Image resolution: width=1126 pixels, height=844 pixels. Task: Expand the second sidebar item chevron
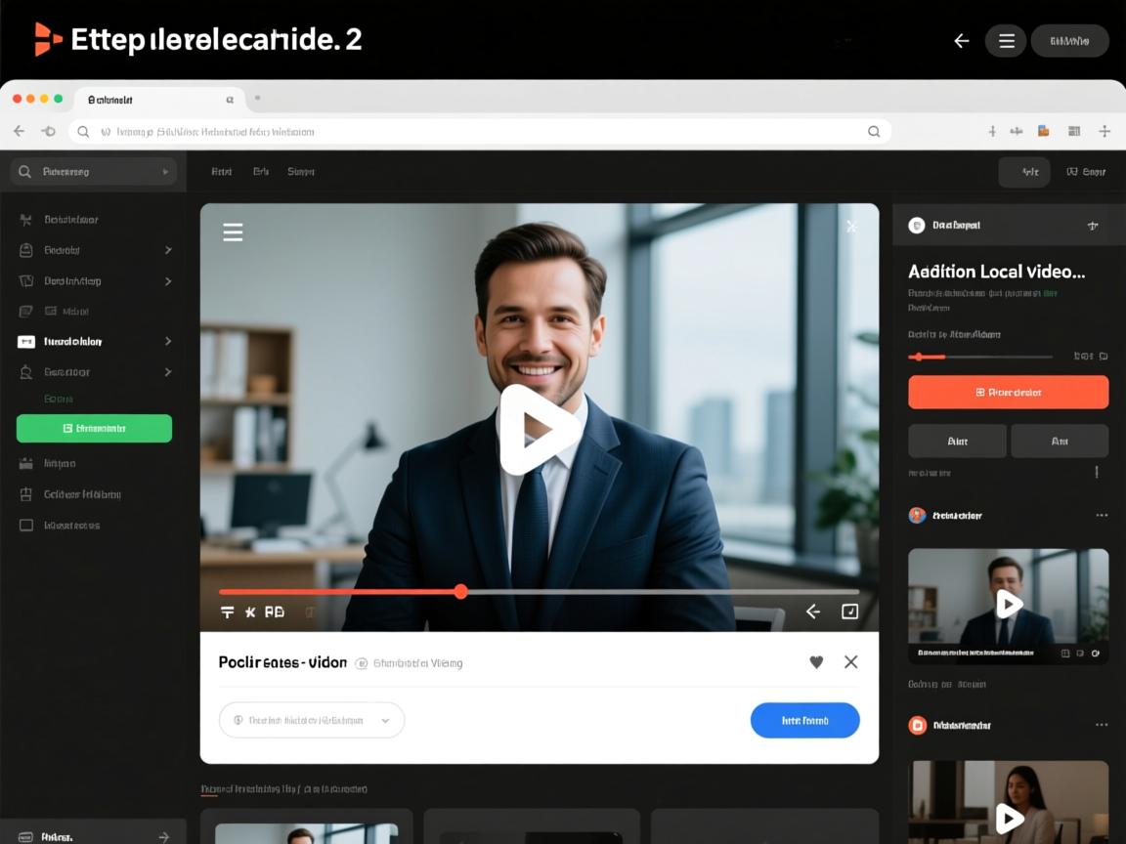click(168, 250)
